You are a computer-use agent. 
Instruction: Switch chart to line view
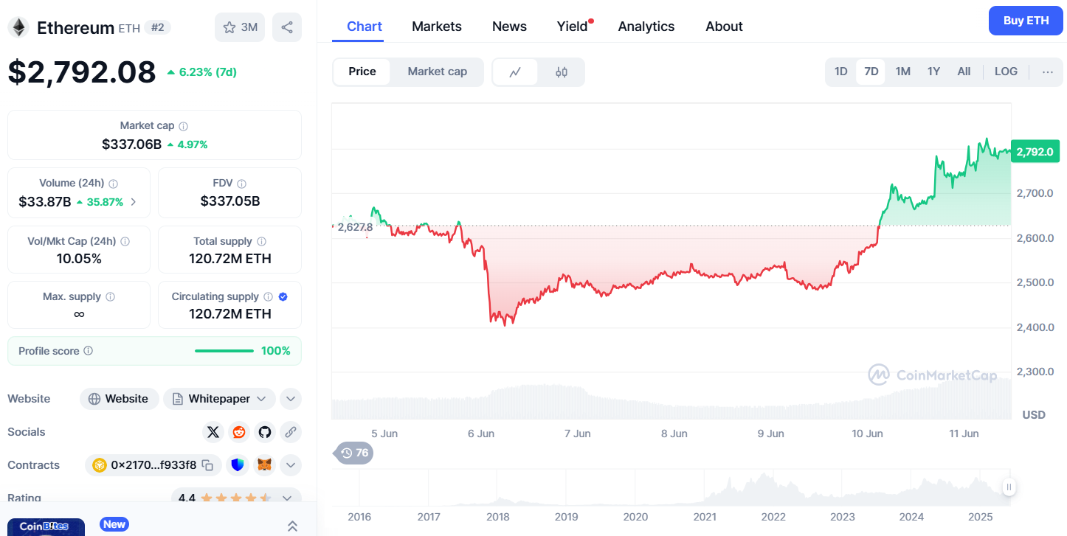515,72
